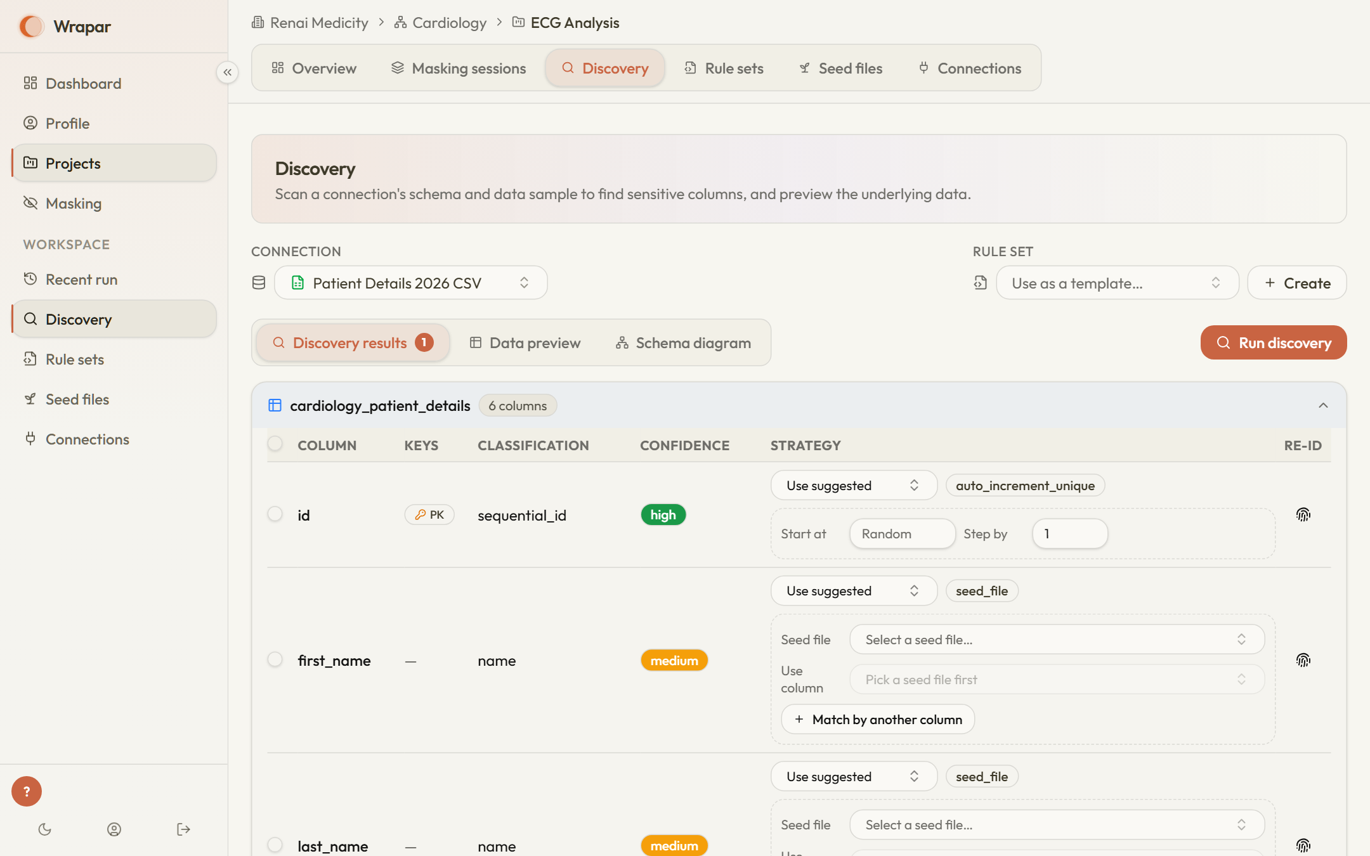Open Recent run in workspace menu
The height and width of the screenshot is (856, 1370).
click(114, 279)
